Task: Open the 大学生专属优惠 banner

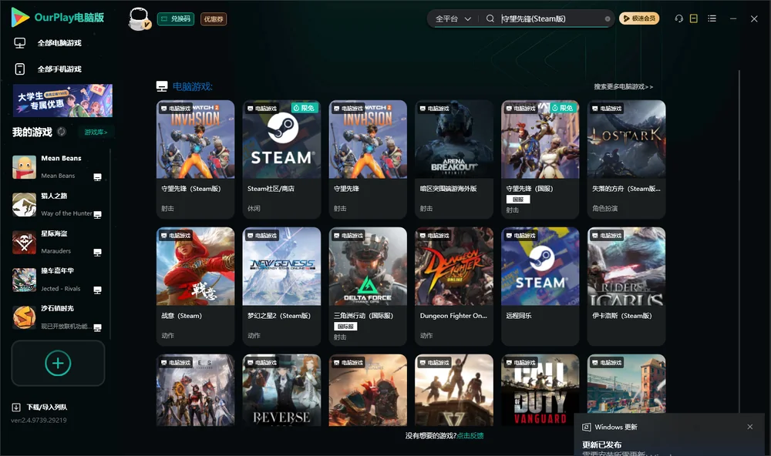Action: [62, 100]
